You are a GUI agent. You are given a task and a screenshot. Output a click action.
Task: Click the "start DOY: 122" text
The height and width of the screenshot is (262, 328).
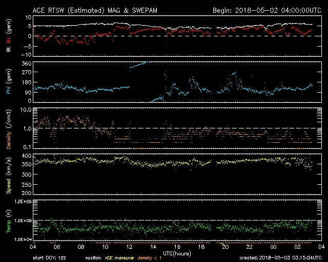click(x=49, y=258)
